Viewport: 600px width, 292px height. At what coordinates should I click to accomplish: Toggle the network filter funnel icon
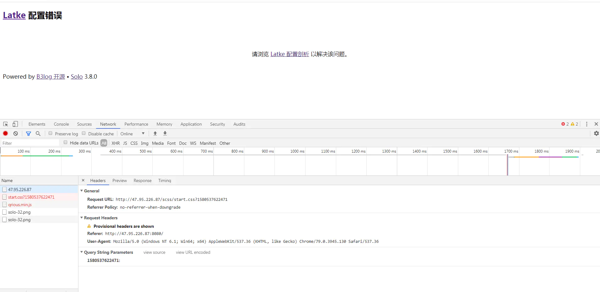pyautogui.click(x=29, y=133)
